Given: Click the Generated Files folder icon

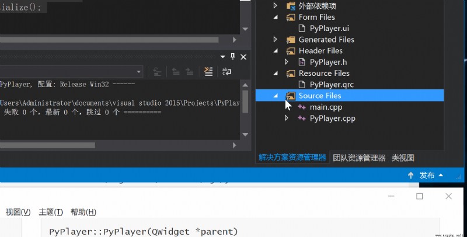Looking at the screenshot, I should (291, 40).
